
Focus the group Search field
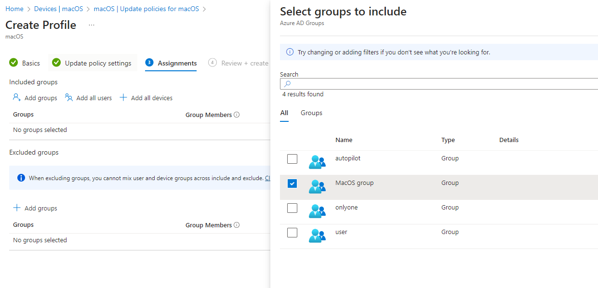[439, 84]
